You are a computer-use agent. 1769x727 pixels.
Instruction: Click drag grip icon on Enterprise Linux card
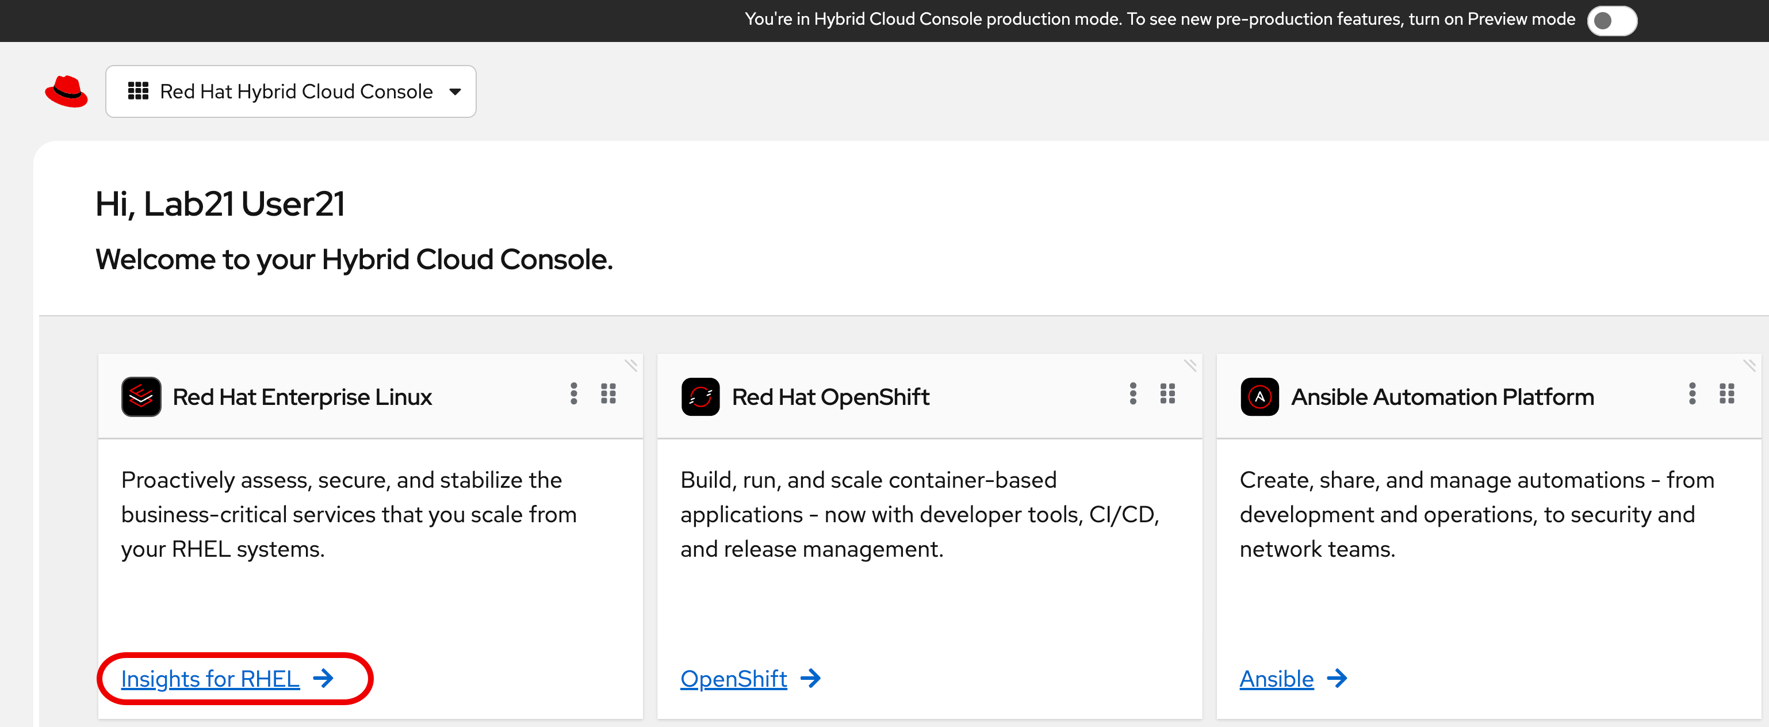608,394
